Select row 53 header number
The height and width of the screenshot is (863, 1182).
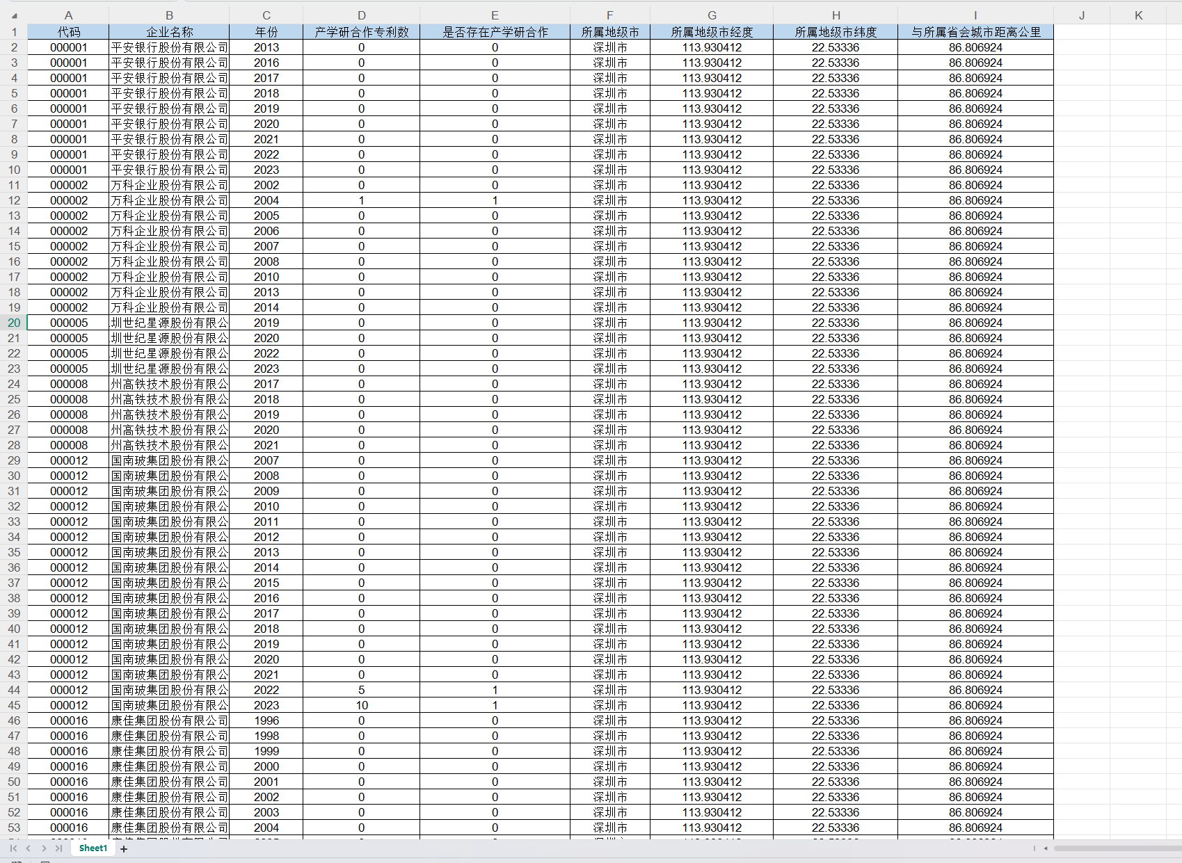14,828
